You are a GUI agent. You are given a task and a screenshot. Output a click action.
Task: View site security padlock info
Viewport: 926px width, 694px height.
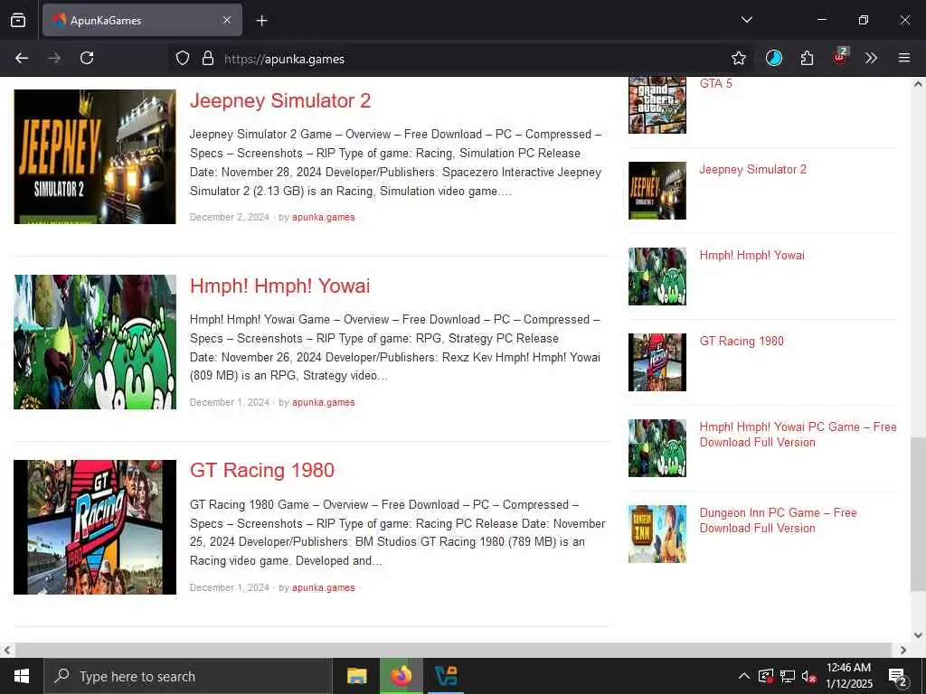(208, 58)
